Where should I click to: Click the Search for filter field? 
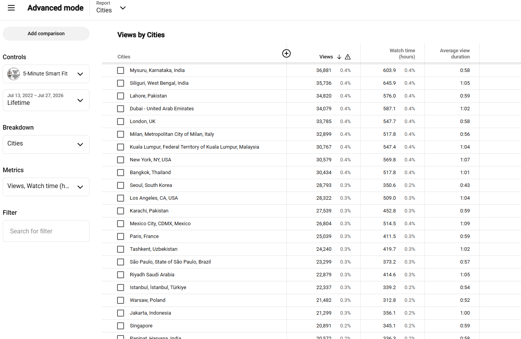click(x=46, y=231)
